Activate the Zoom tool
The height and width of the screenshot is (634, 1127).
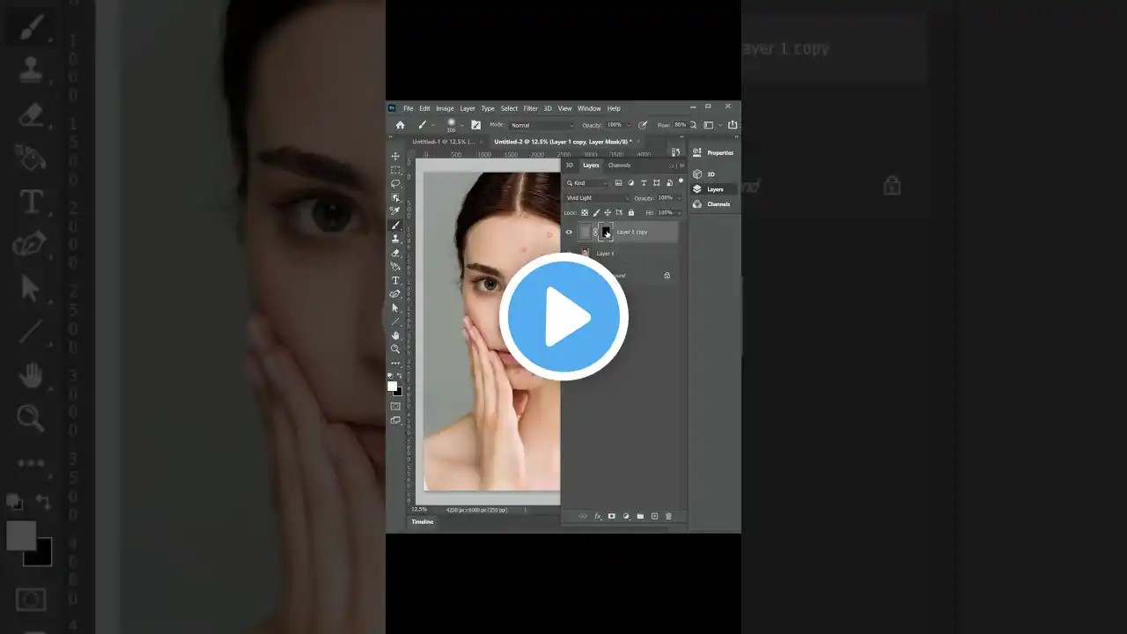[395, 349]
